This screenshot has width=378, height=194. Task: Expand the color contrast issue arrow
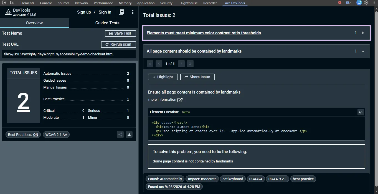tap(363, 33)
